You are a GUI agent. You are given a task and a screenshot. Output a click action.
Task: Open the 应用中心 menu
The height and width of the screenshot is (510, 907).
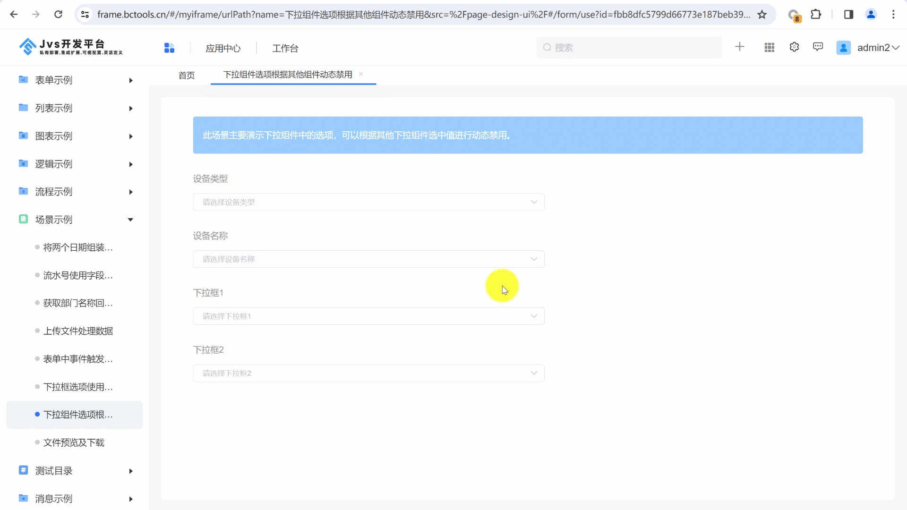(223, 48)
